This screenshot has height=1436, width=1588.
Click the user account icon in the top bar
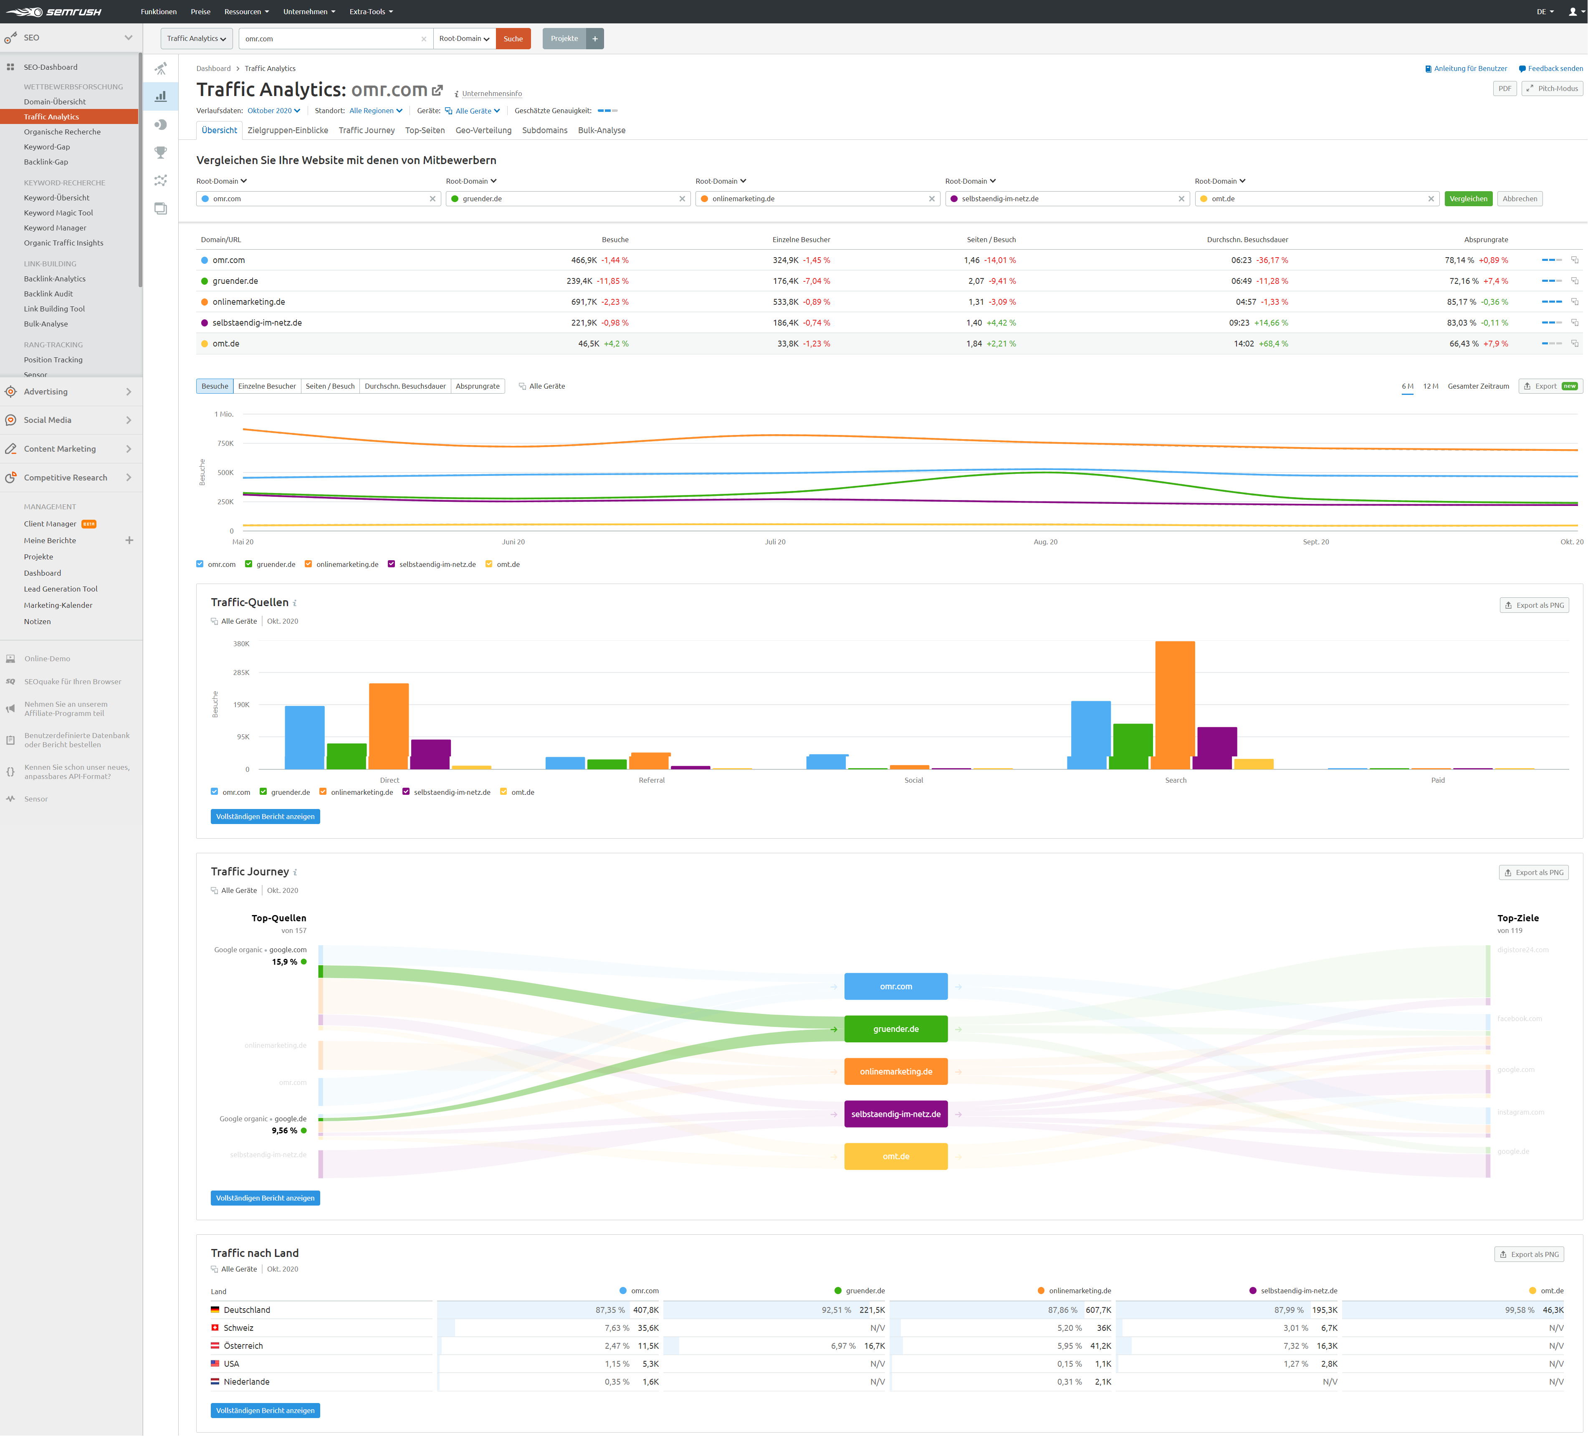click(1572, 12)
